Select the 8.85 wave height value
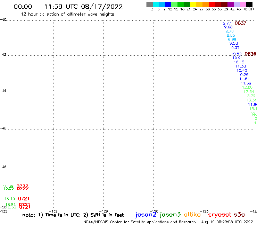 click(231, 35)
